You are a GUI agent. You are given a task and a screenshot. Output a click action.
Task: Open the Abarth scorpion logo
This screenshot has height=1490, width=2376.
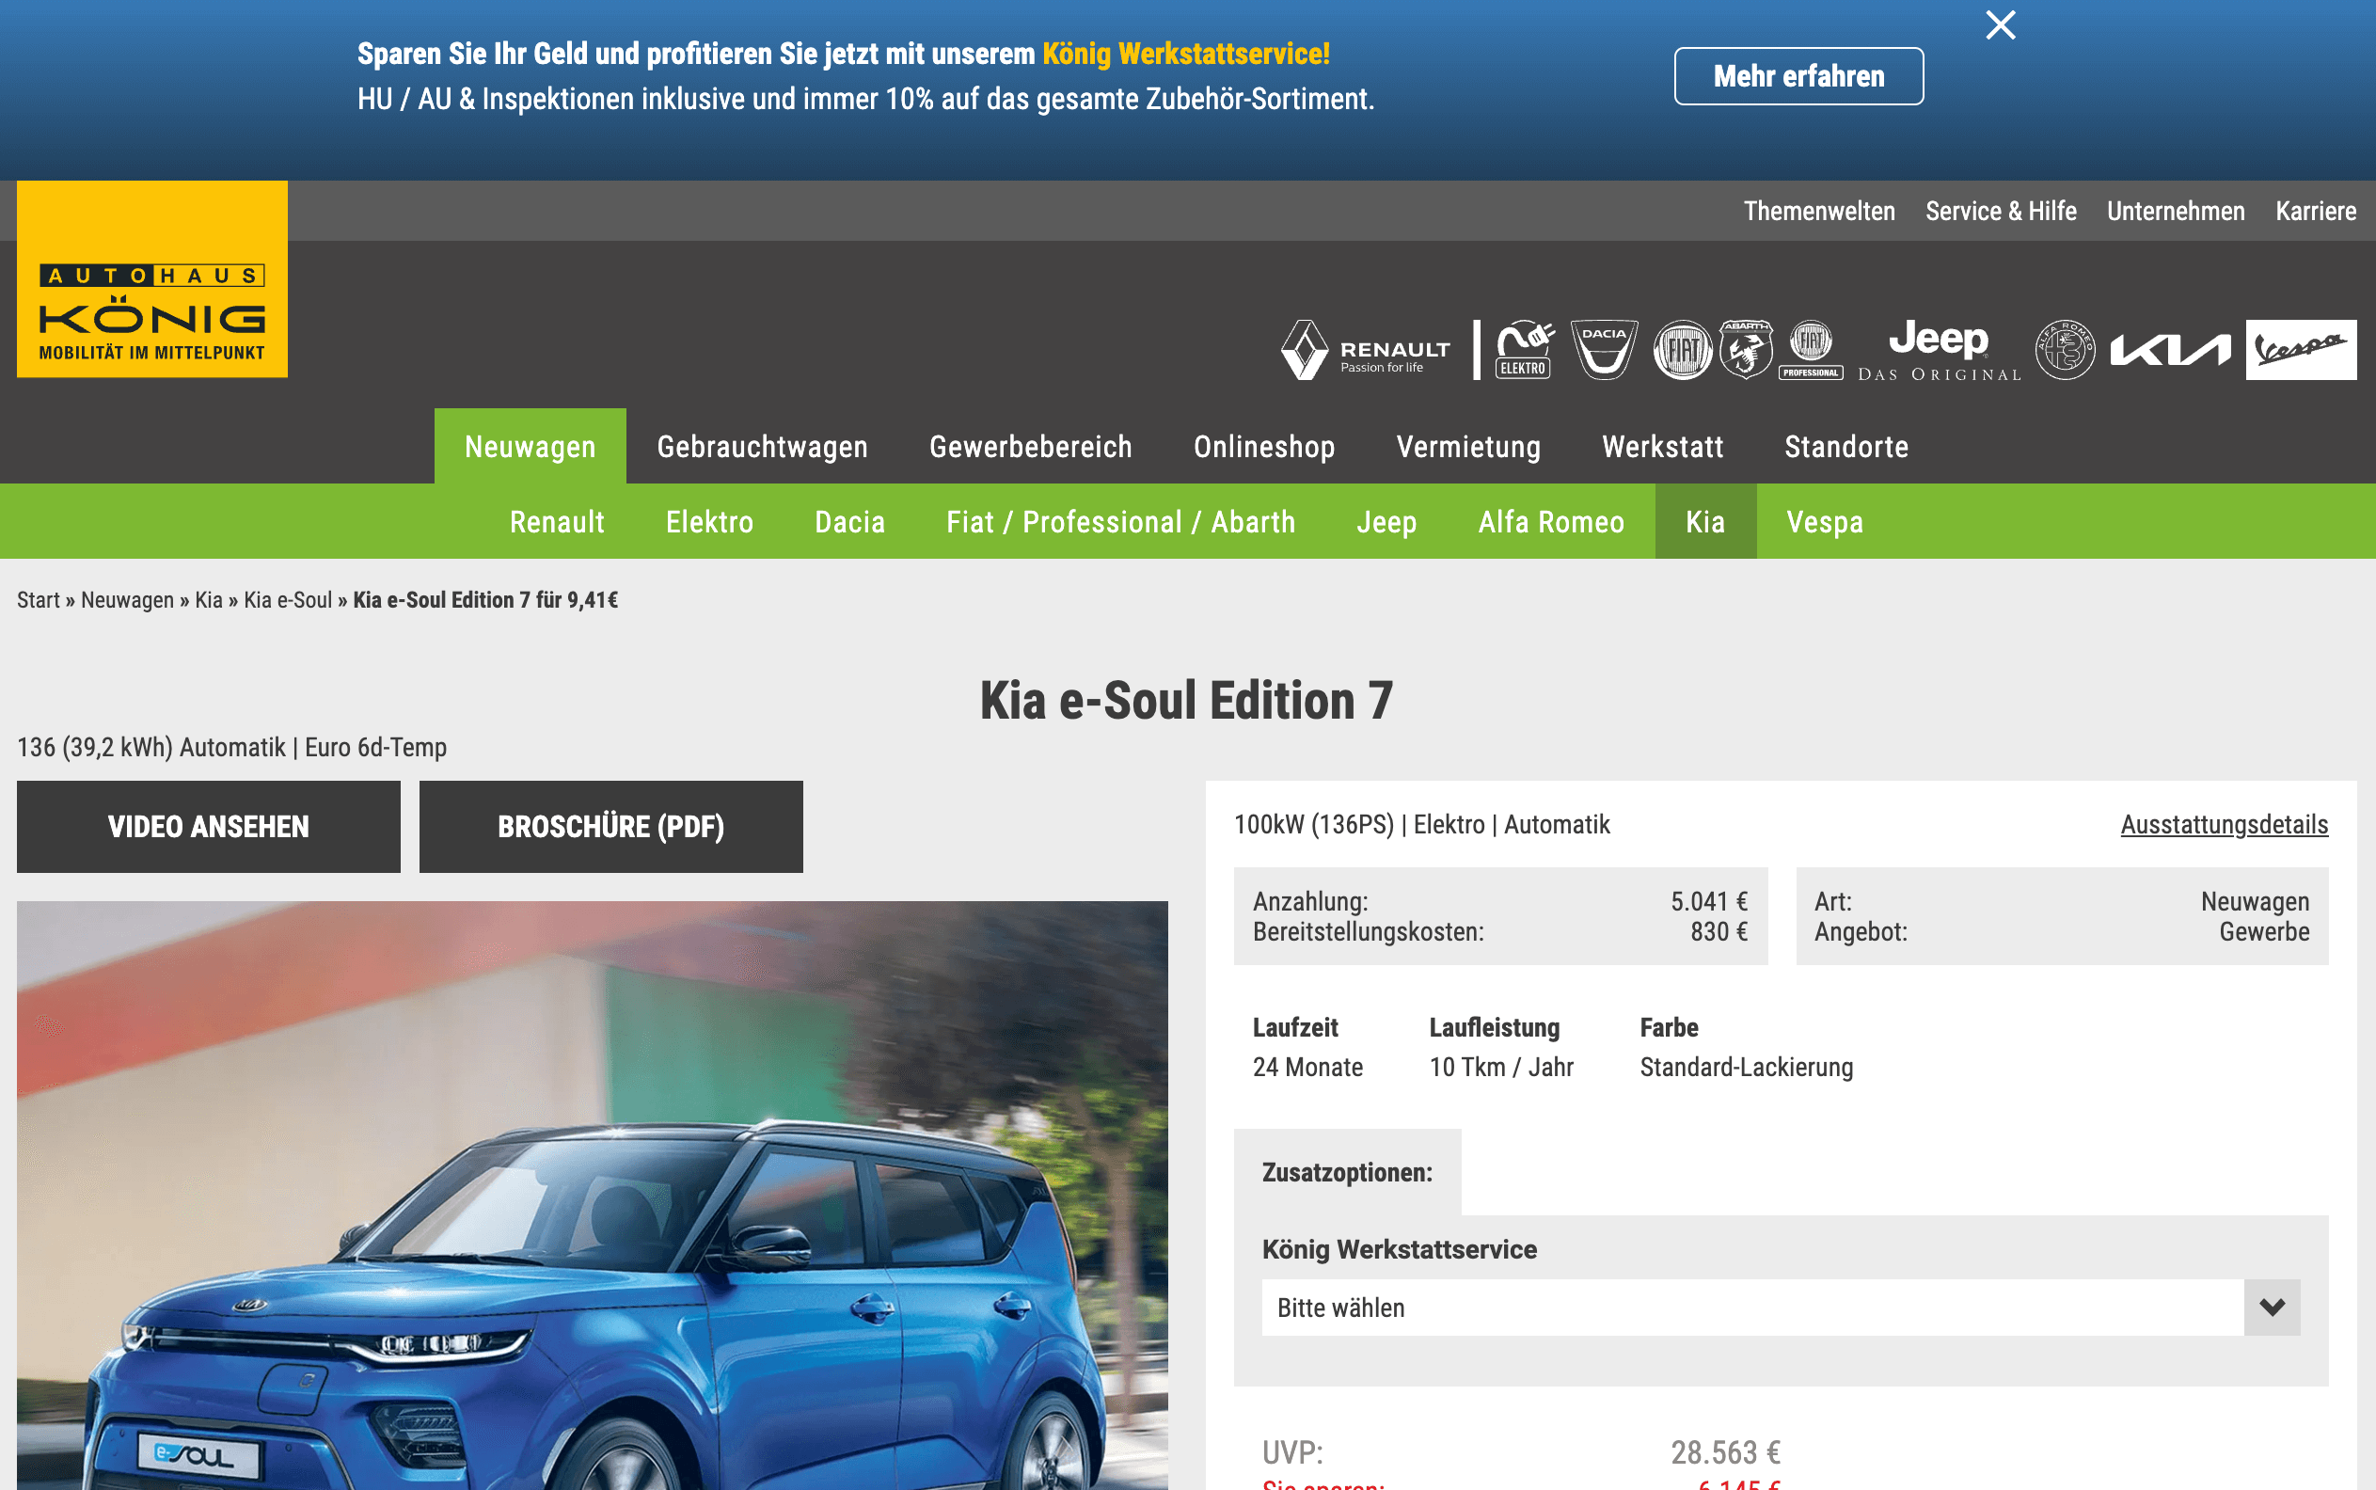(x=1747, y=350)
